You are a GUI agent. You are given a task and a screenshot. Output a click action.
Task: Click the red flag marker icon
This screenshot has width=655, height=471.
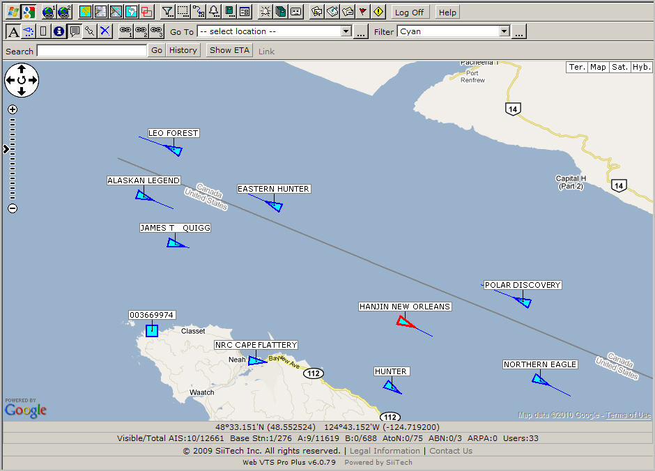click(x=363, y=12)
